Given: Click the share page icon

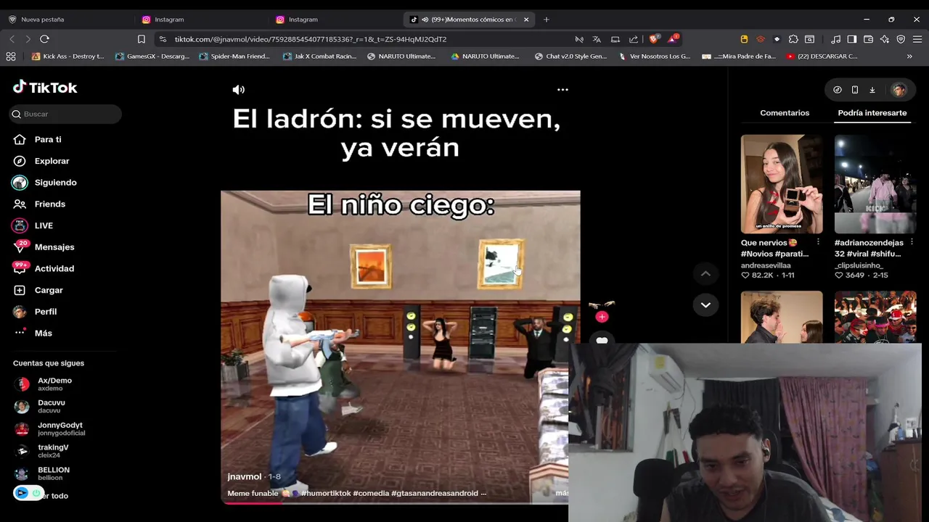Looking at the screenshot, I should pos(634,39).
